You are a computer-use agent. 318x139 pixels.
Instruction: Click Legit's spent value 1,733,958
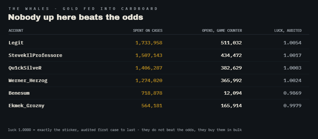[x=149, y=43]
